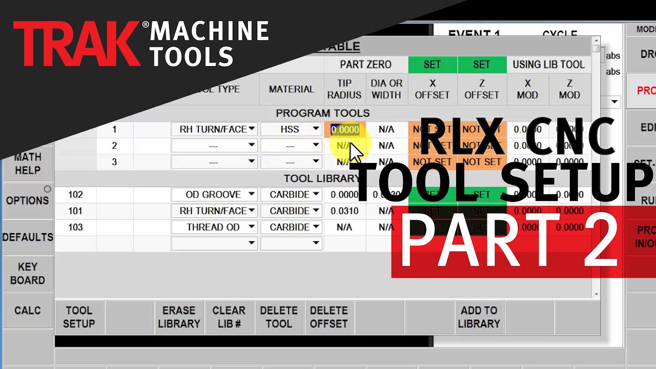Click library 103 tip radius N/A cell
Screen dimensions: 656x369
345,227
